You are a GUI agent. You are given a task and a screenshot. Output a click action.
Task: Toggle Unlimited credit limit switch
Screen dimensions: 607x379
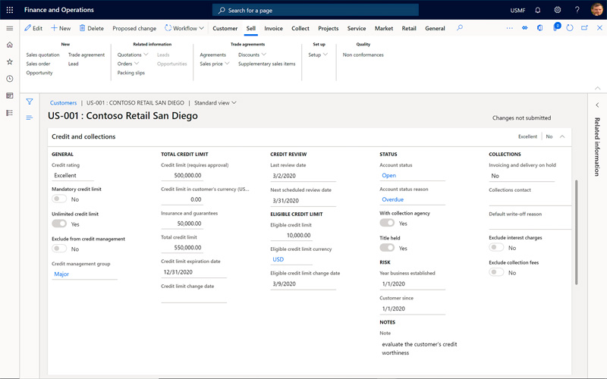[x=59, y=224]
